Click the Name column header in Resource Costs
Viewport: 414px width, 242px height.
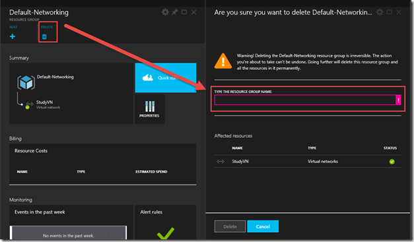[x=22, y=171]
